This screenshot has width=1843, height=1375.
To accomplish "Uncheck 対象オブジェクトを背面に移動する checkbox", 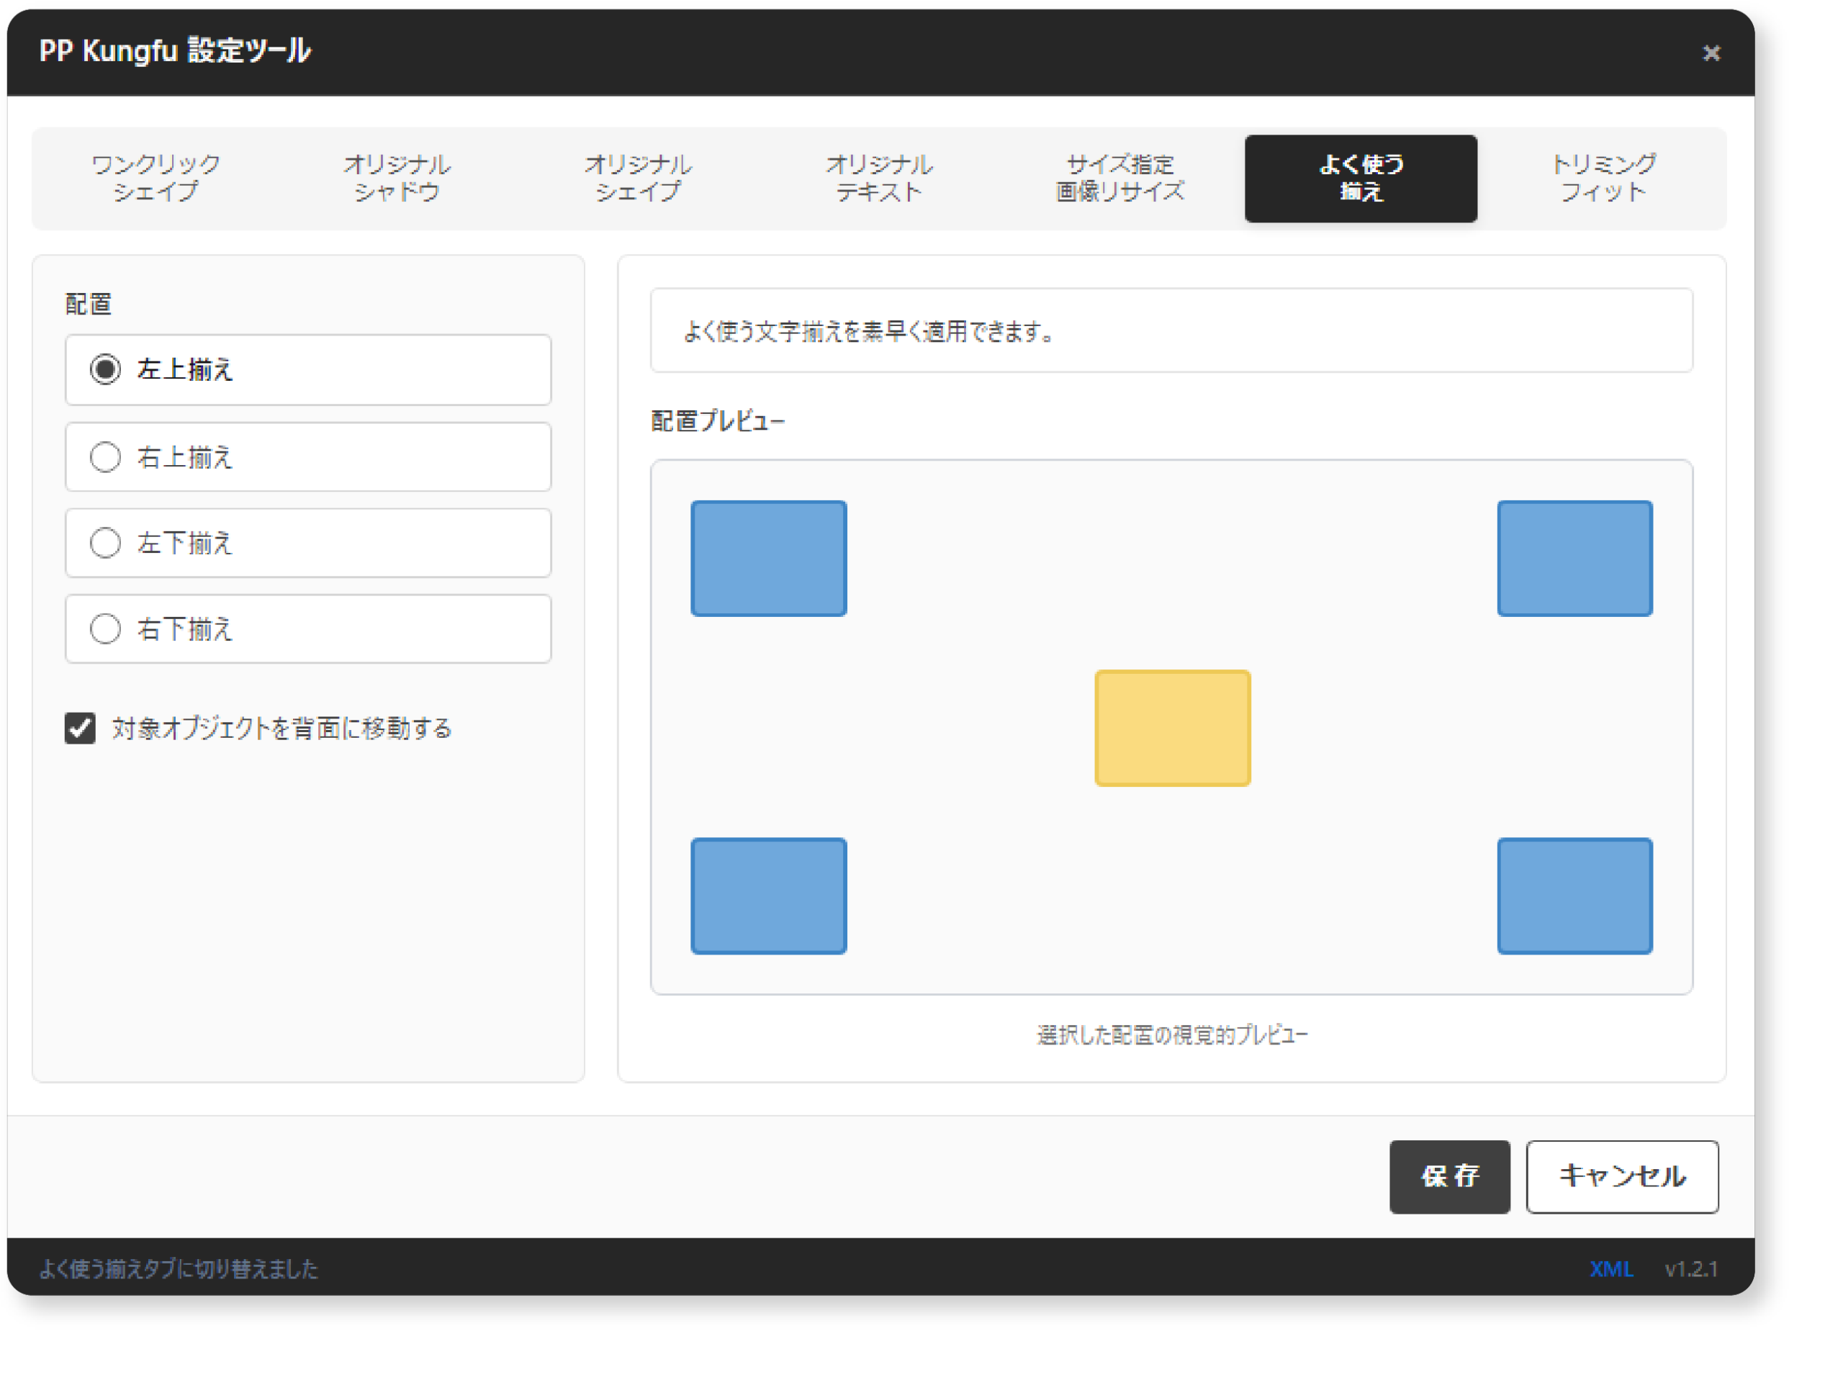I will coord(81,729).
